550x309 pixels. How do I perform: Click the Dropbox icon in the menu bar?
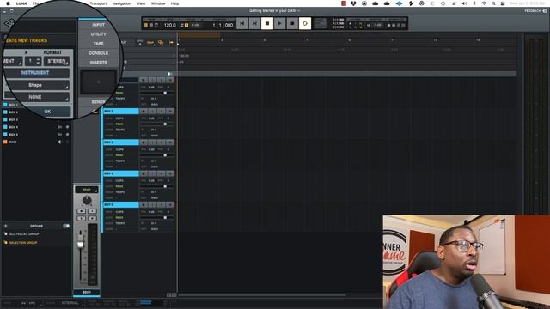[x=353, y=3]
